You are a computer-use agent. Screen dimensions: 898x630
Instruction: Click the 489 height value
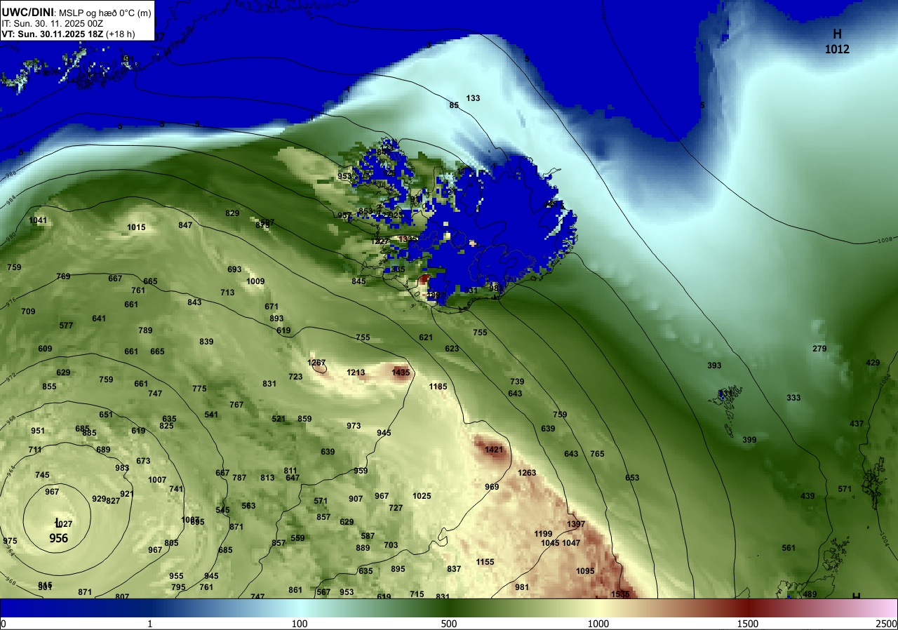pyautogui.click(x=810, y=594)
